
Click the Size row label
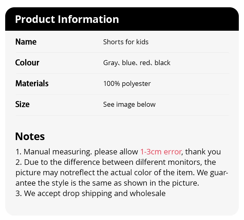click(x=22, y=104)
